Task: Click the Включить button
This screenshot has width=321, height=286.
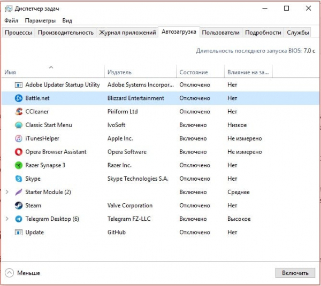Action: tap(295, 273)
